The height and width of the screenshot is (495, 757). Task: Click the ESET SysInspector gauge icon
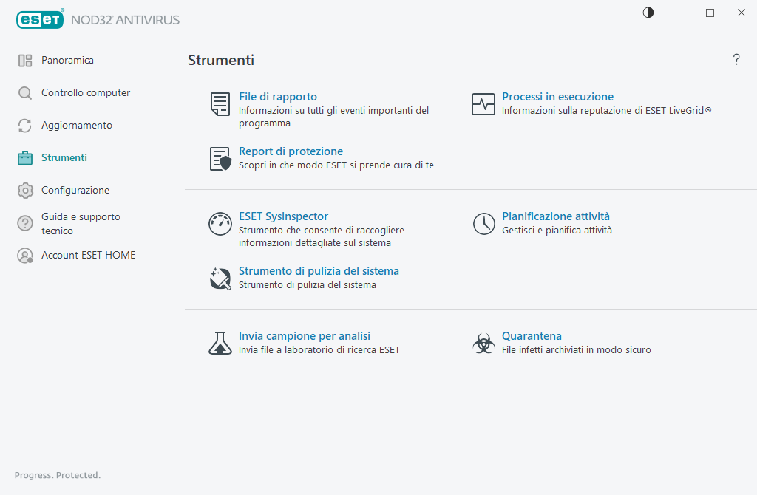(220, 224)
